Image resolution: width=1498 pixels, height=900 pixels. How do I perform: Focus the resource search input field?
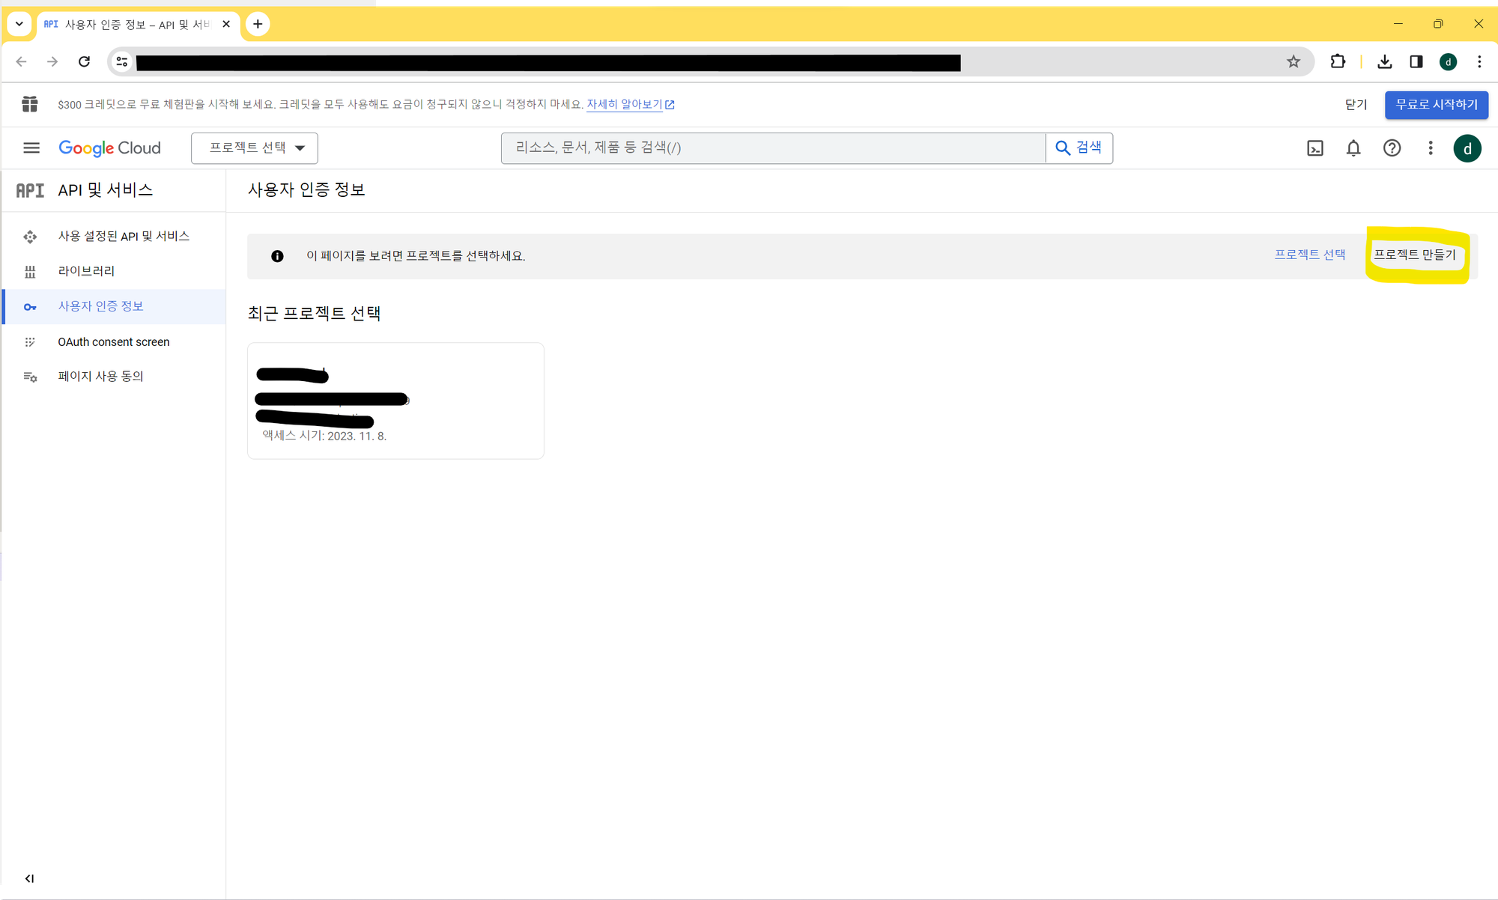pyautogui.click(x=771, y=148)
